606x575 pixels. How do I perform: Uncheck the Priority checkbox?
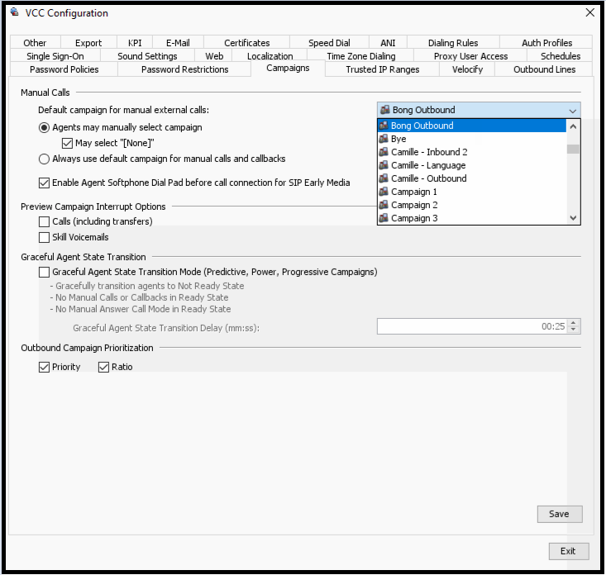tap(44, 367)
